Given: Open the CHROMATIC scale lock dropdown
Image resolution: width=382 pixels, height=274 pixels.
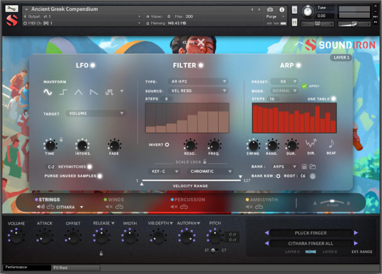Looking at the screenshot, I should (211, 171).
